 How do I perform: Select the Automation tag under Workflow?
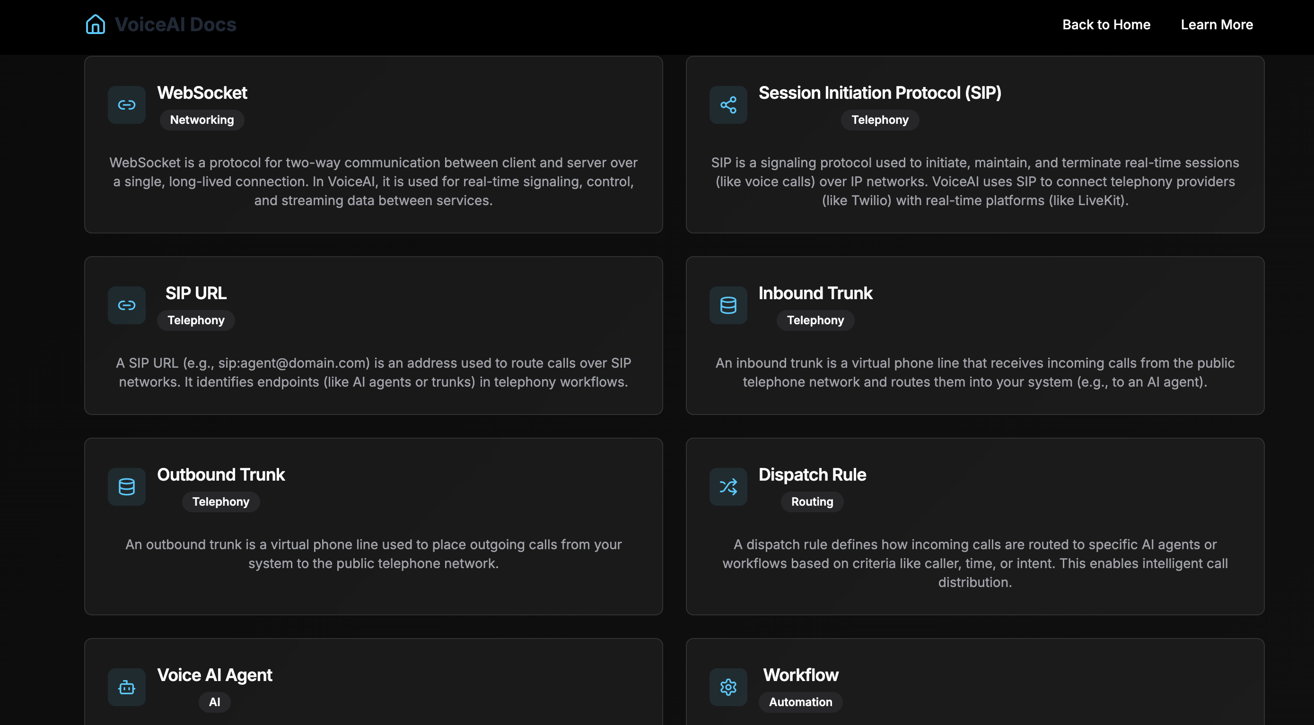click(800, 702)
